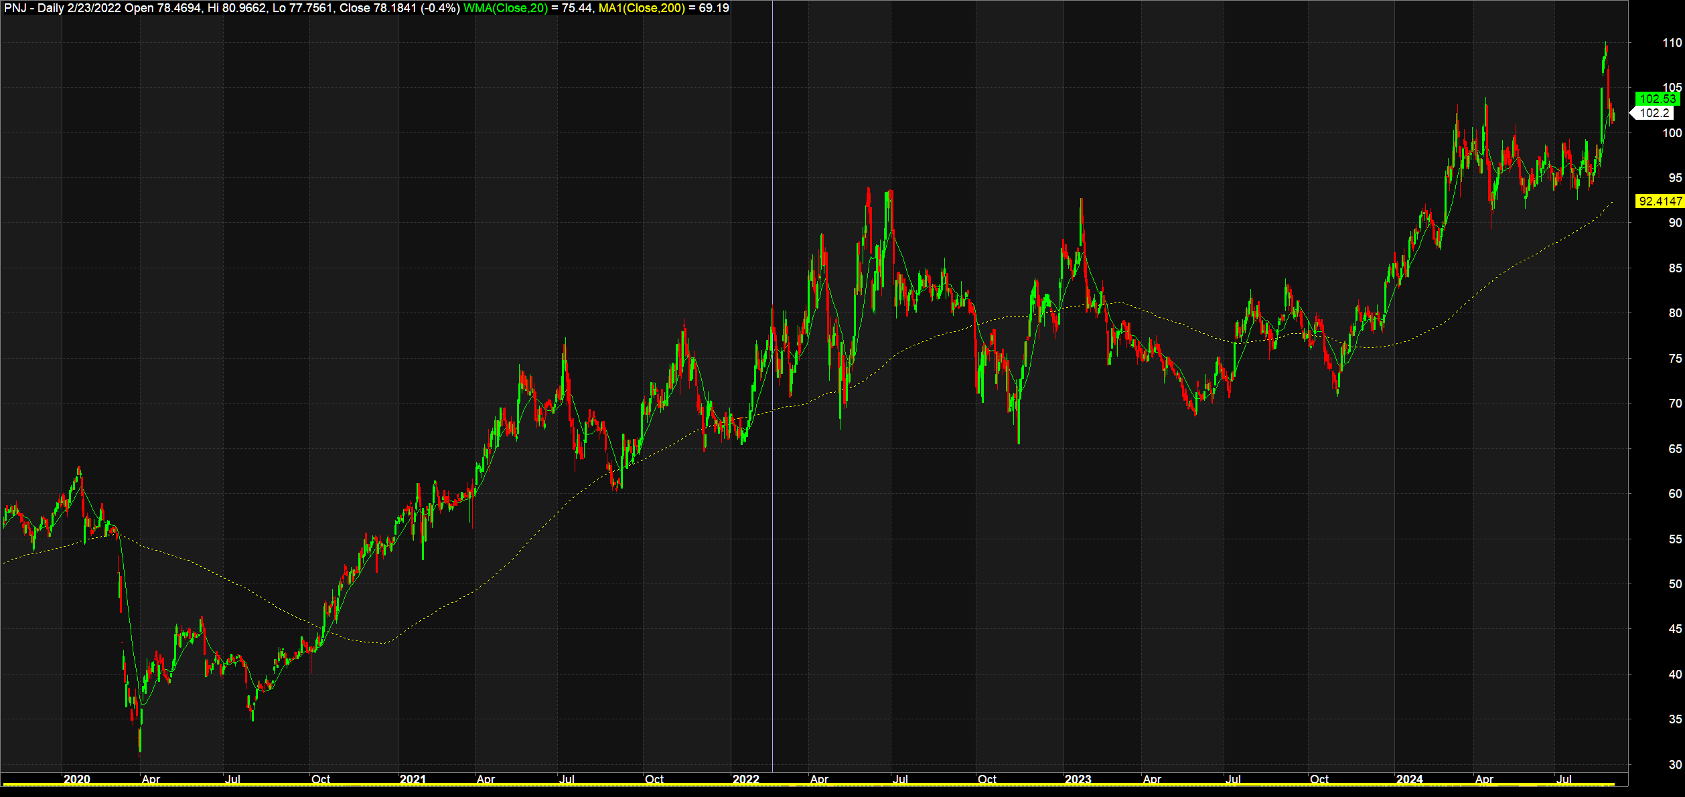Click the yellow 92.4147 MA200 value label

pyautogui.click(x=1660, y=201)
